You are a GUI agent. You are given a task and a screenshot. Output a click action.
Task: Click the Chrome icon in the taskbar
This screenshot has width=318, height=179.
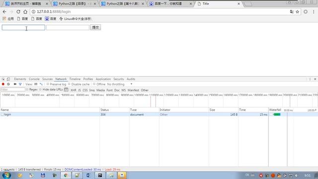click(66, 176)
